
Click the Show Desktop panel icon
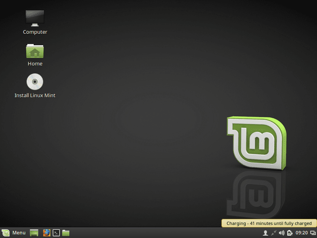point(34,233)
